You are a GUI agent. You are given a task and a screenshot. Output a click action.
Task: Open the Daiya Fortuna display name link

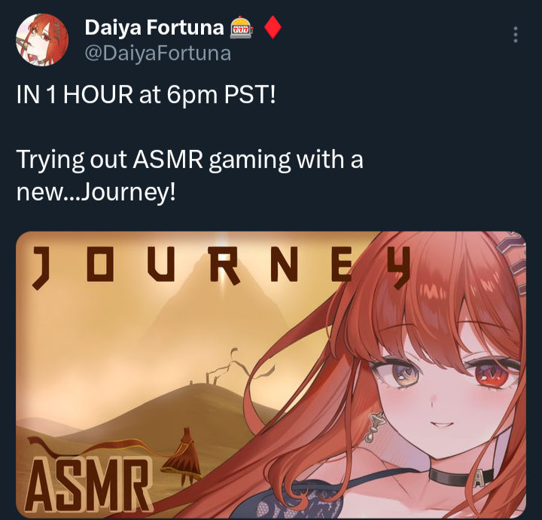[x=154, y=27]
